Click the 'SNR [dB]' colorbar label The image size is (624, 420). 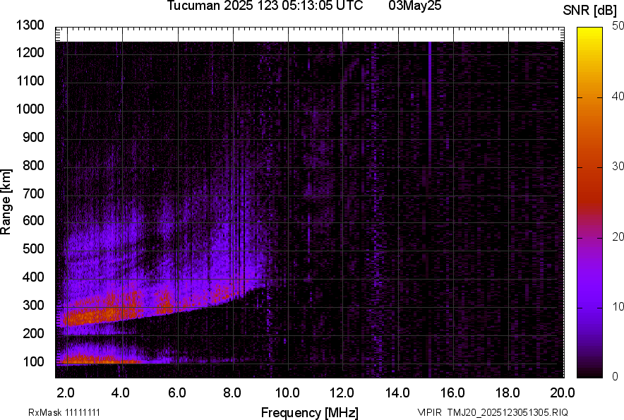click(x=590, y=11)
